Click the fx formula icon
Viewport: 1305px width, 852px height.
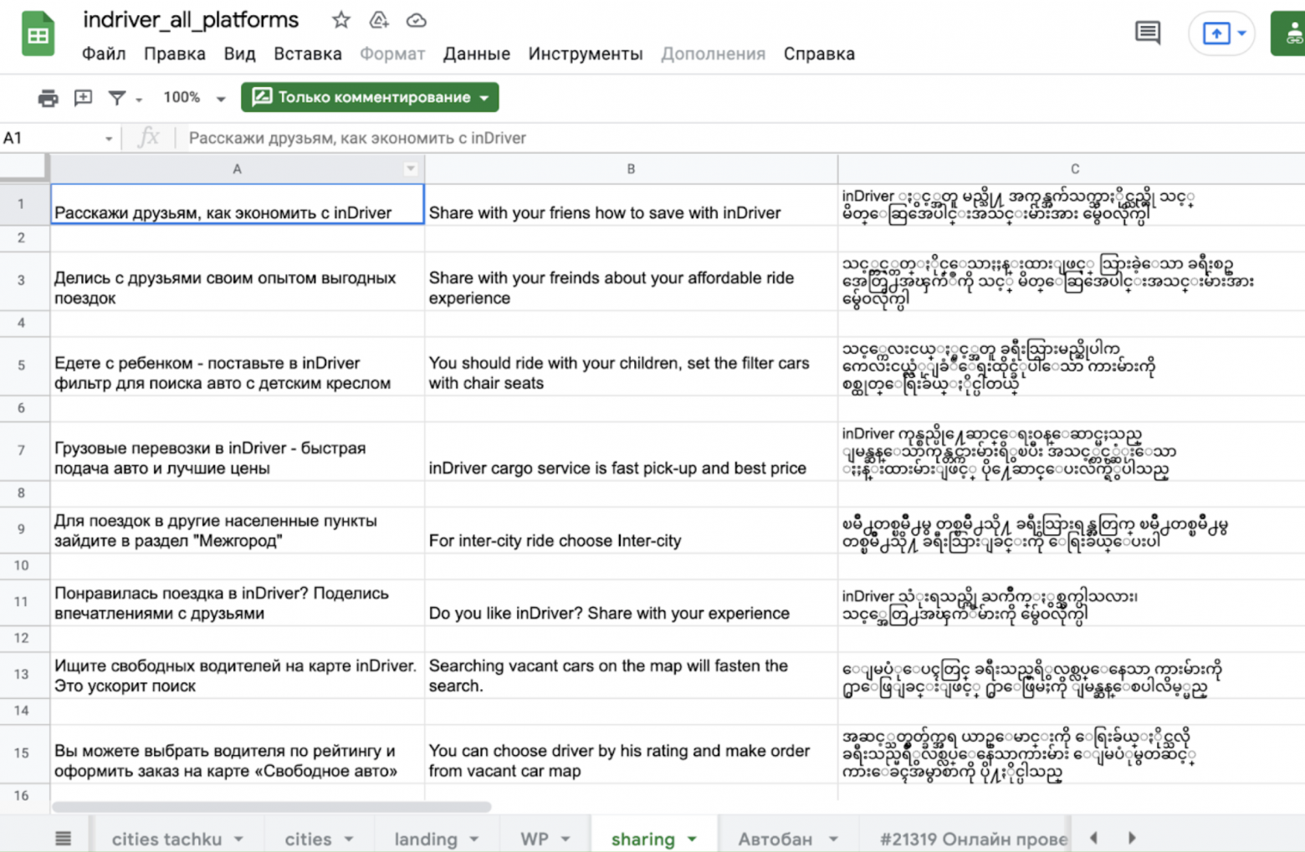coord(148,137)
